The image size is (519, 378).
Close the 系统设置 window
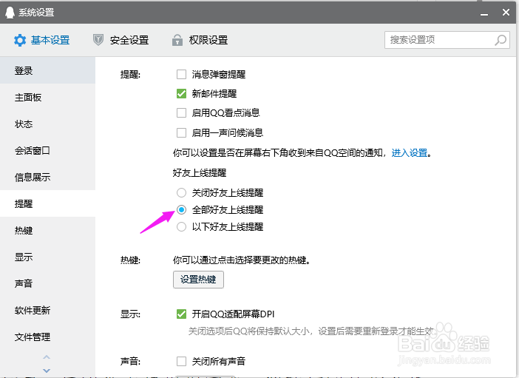(506, 13)
